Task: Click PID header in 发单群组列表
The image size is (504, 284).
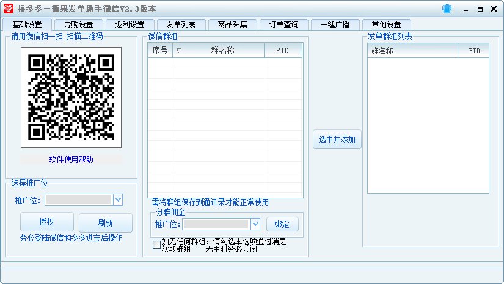Action: point(474,51)
